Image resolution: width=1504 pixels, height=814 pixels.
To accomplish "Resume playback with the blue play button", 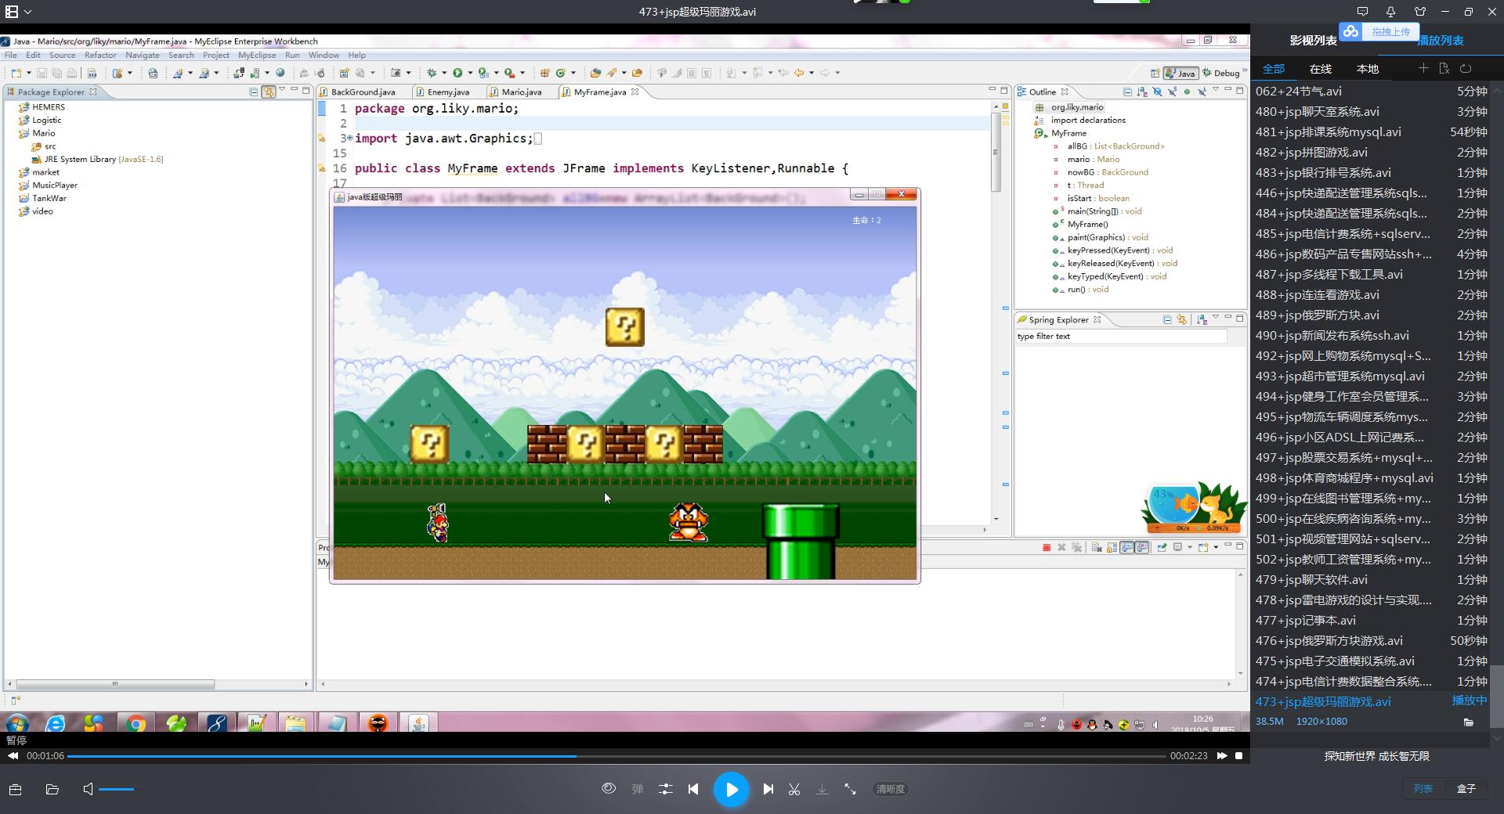I will (731, 789).
